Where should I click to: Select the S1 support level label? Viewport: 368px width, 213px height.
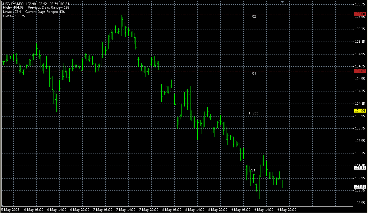(253, 170)
